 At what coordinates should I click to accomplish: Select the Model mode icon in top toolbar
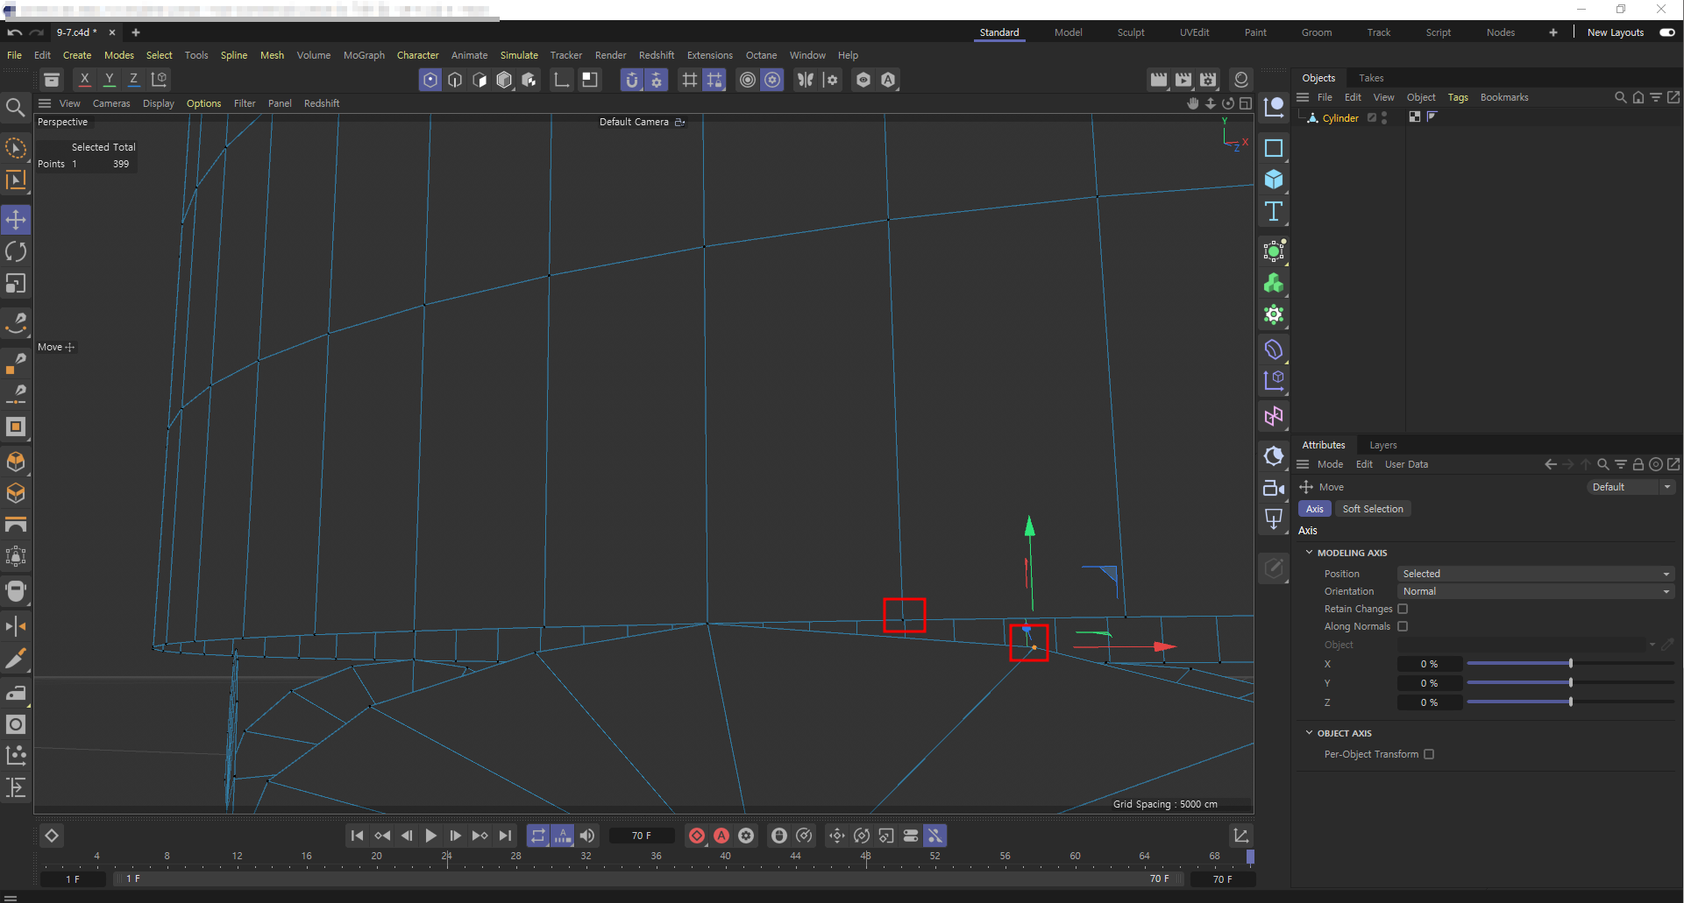pos(504,81)
